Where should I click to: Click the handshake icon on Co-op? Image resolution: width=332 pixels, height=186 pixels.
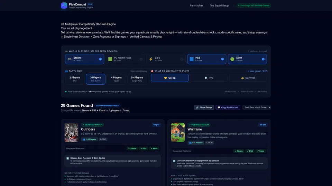click(166, 78)
